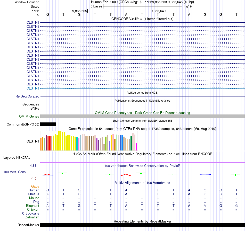
Task: Open the 'GENCODE V49lift37 (1 items filtered out)' track title
Action: point(142,19)
